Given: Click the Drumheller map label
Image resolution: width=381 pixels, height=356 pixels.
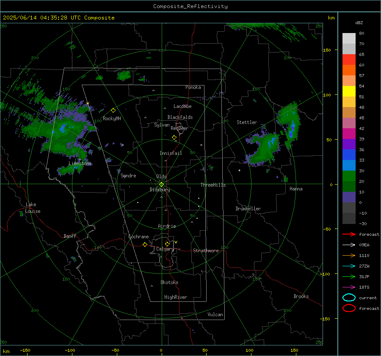Looking at the screenshot, I should 248,209.
